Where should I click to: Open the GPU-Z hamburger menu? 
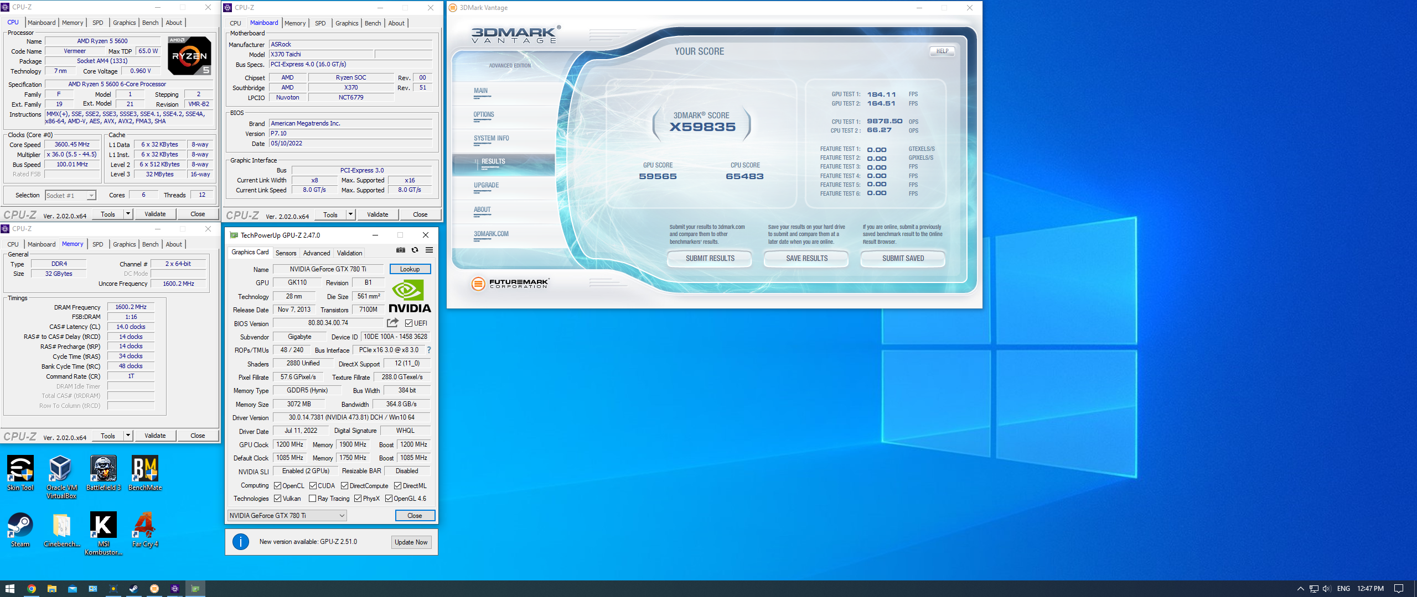point(429,250)
